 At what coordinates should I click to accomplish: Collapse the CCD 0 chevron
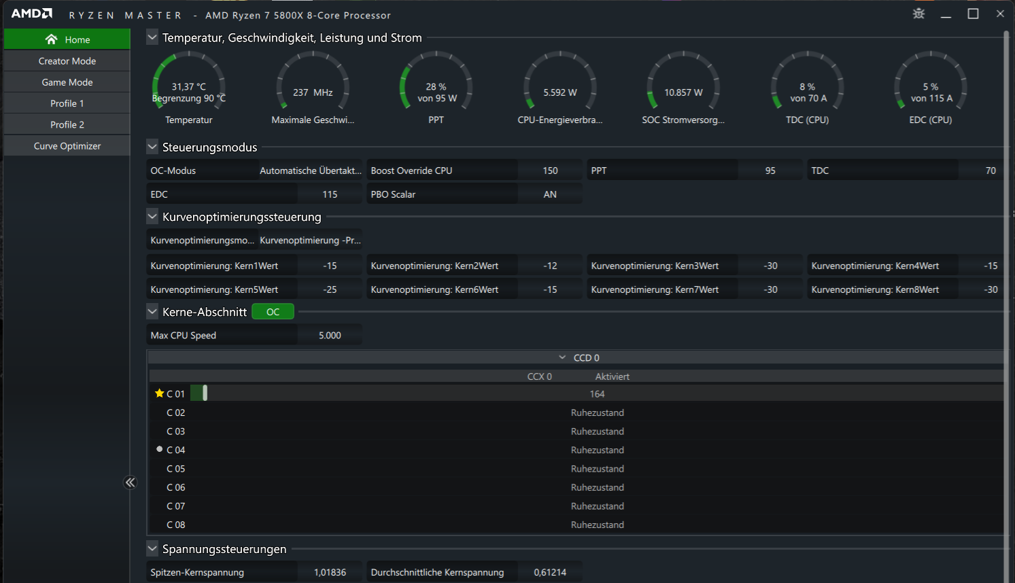562,357
